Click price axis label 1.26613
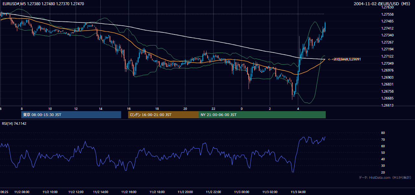The width and height of the screenshot is (415, 195). (387, 105)
